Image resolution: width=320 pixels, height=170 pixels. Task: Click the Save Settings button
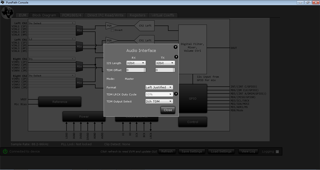[192, 151]
